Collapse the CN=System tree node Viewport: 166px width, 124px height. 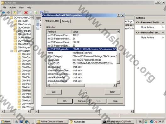pyautogui.click(x=12, y=51)
